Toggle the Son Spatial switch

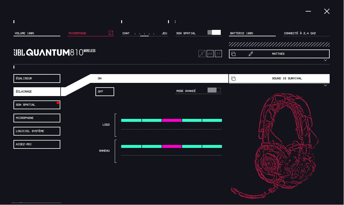214,33
